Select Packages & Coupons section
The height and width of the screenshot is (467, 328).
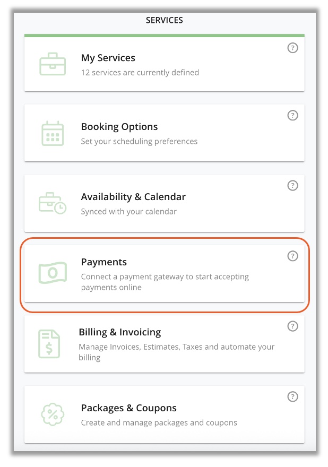pos(128,408)
